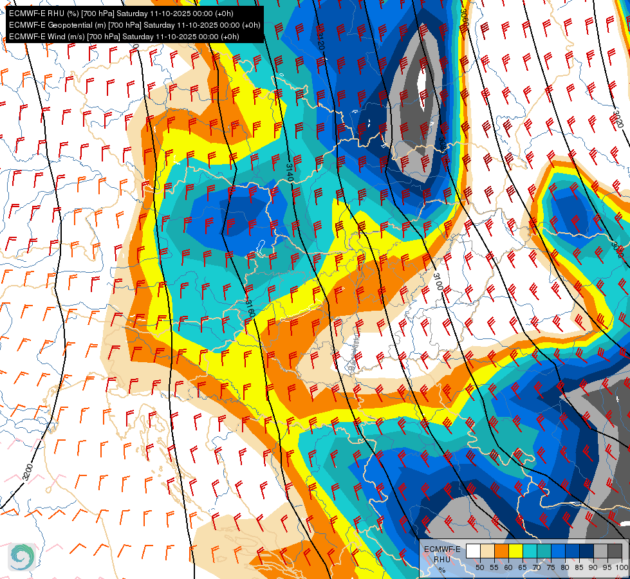This screenshot has height=579, width=630.
Task: Click the legend tick label 100
Action: (x=622, y=568)
